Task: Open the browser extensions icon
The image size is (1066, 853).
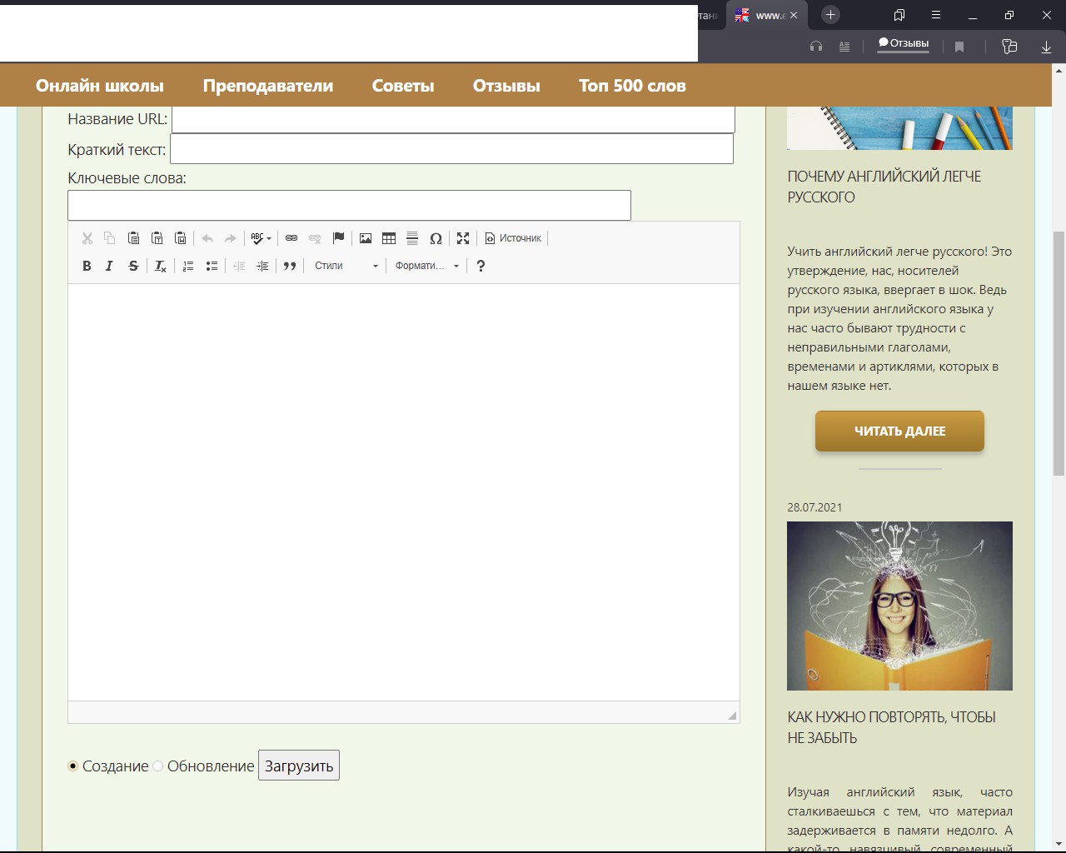Action: (1009, 47)
